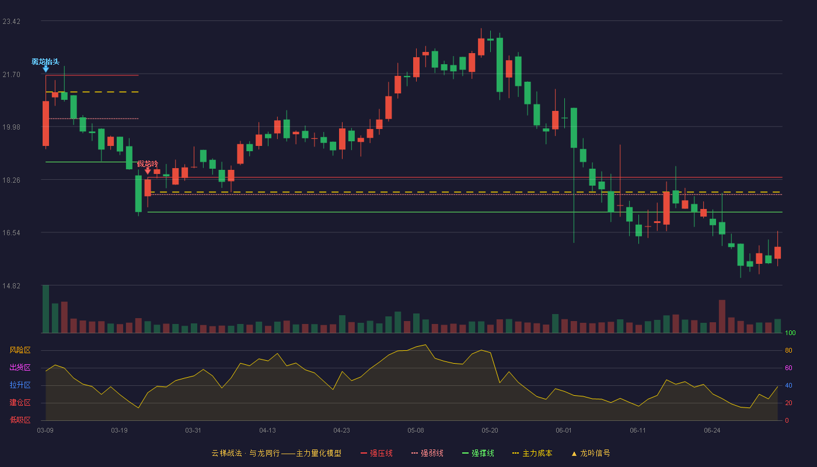
Task: Toggle the 强压线 legend entry
Action: [x=376, y=453]
